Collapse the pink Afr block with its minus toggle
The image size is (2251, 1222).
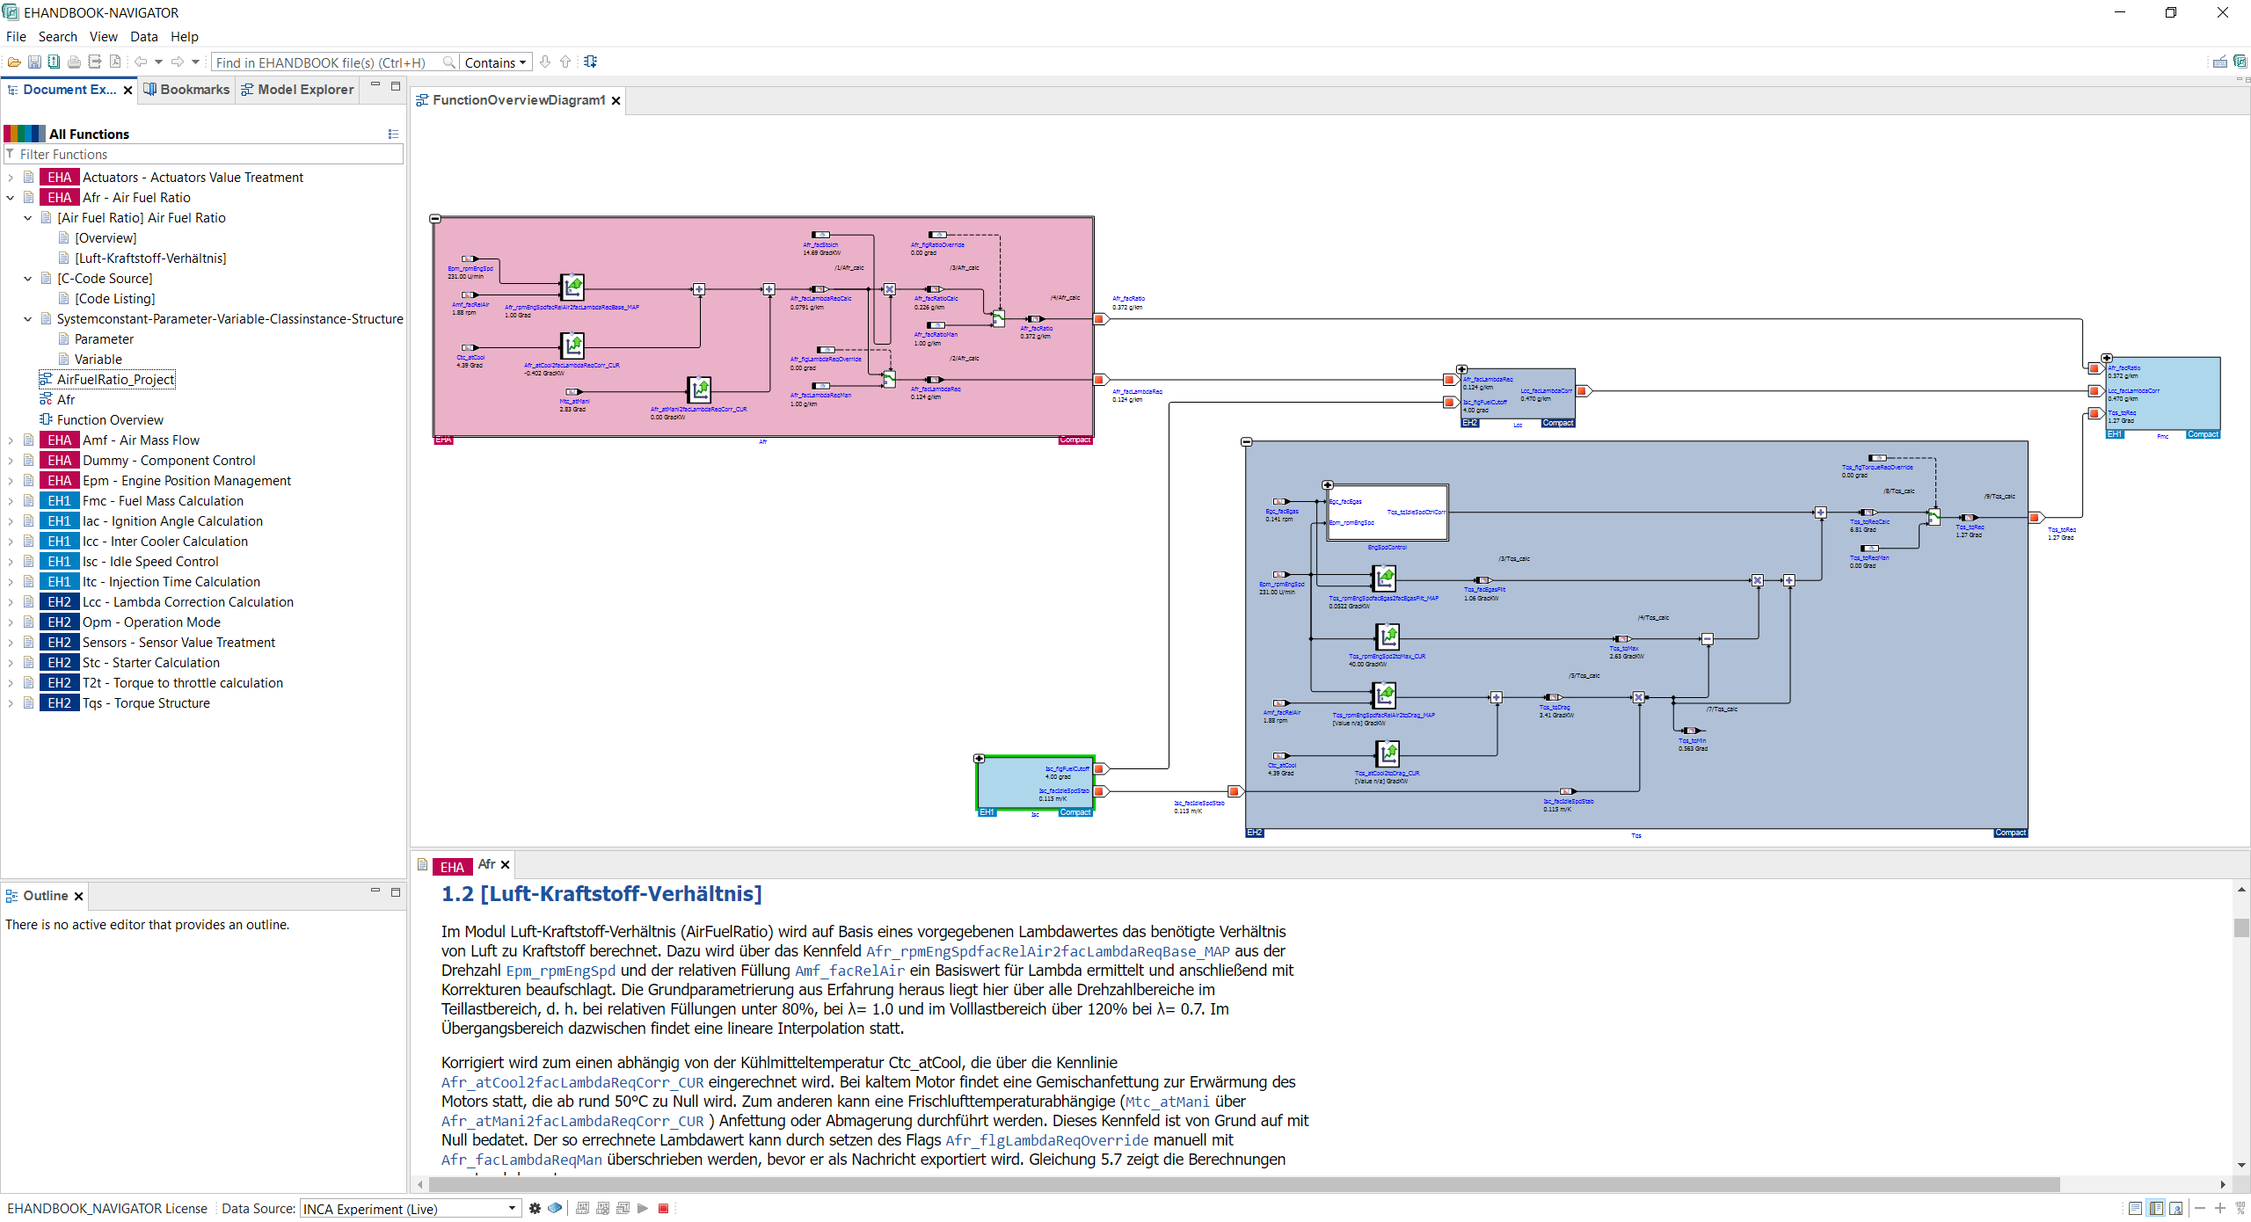click(x=434, y=217)
